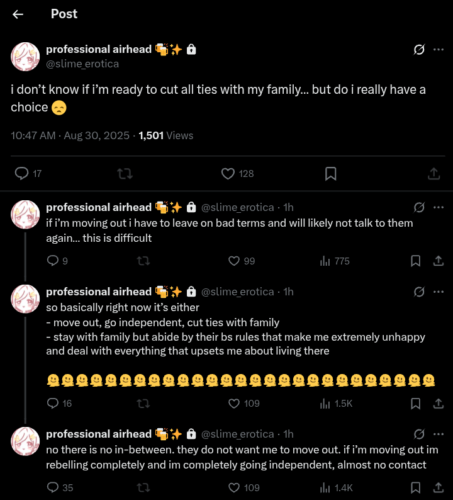Share the 'so basically right now' reply

[x=438, y=403]
